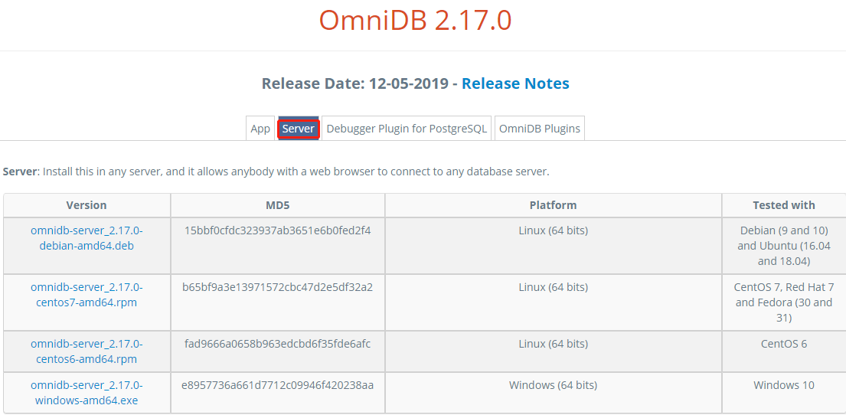Switch to the App tab
Viewport: 846px width, 415px height.
(260, 129)
